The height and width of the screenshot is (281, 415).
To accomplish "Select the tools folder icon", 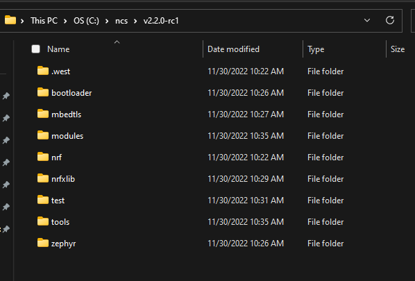I will [43, 221].
